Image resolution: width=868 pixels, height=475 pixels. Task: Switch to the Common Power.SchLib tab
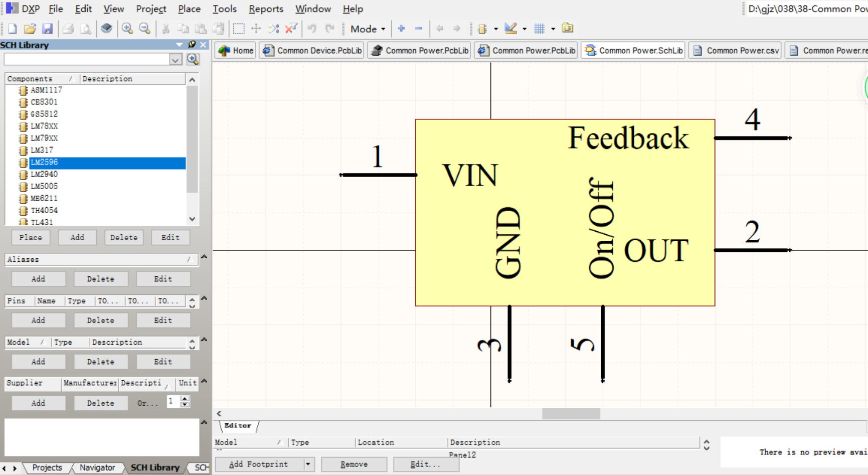pyautogui.click(x=633, y=50)
